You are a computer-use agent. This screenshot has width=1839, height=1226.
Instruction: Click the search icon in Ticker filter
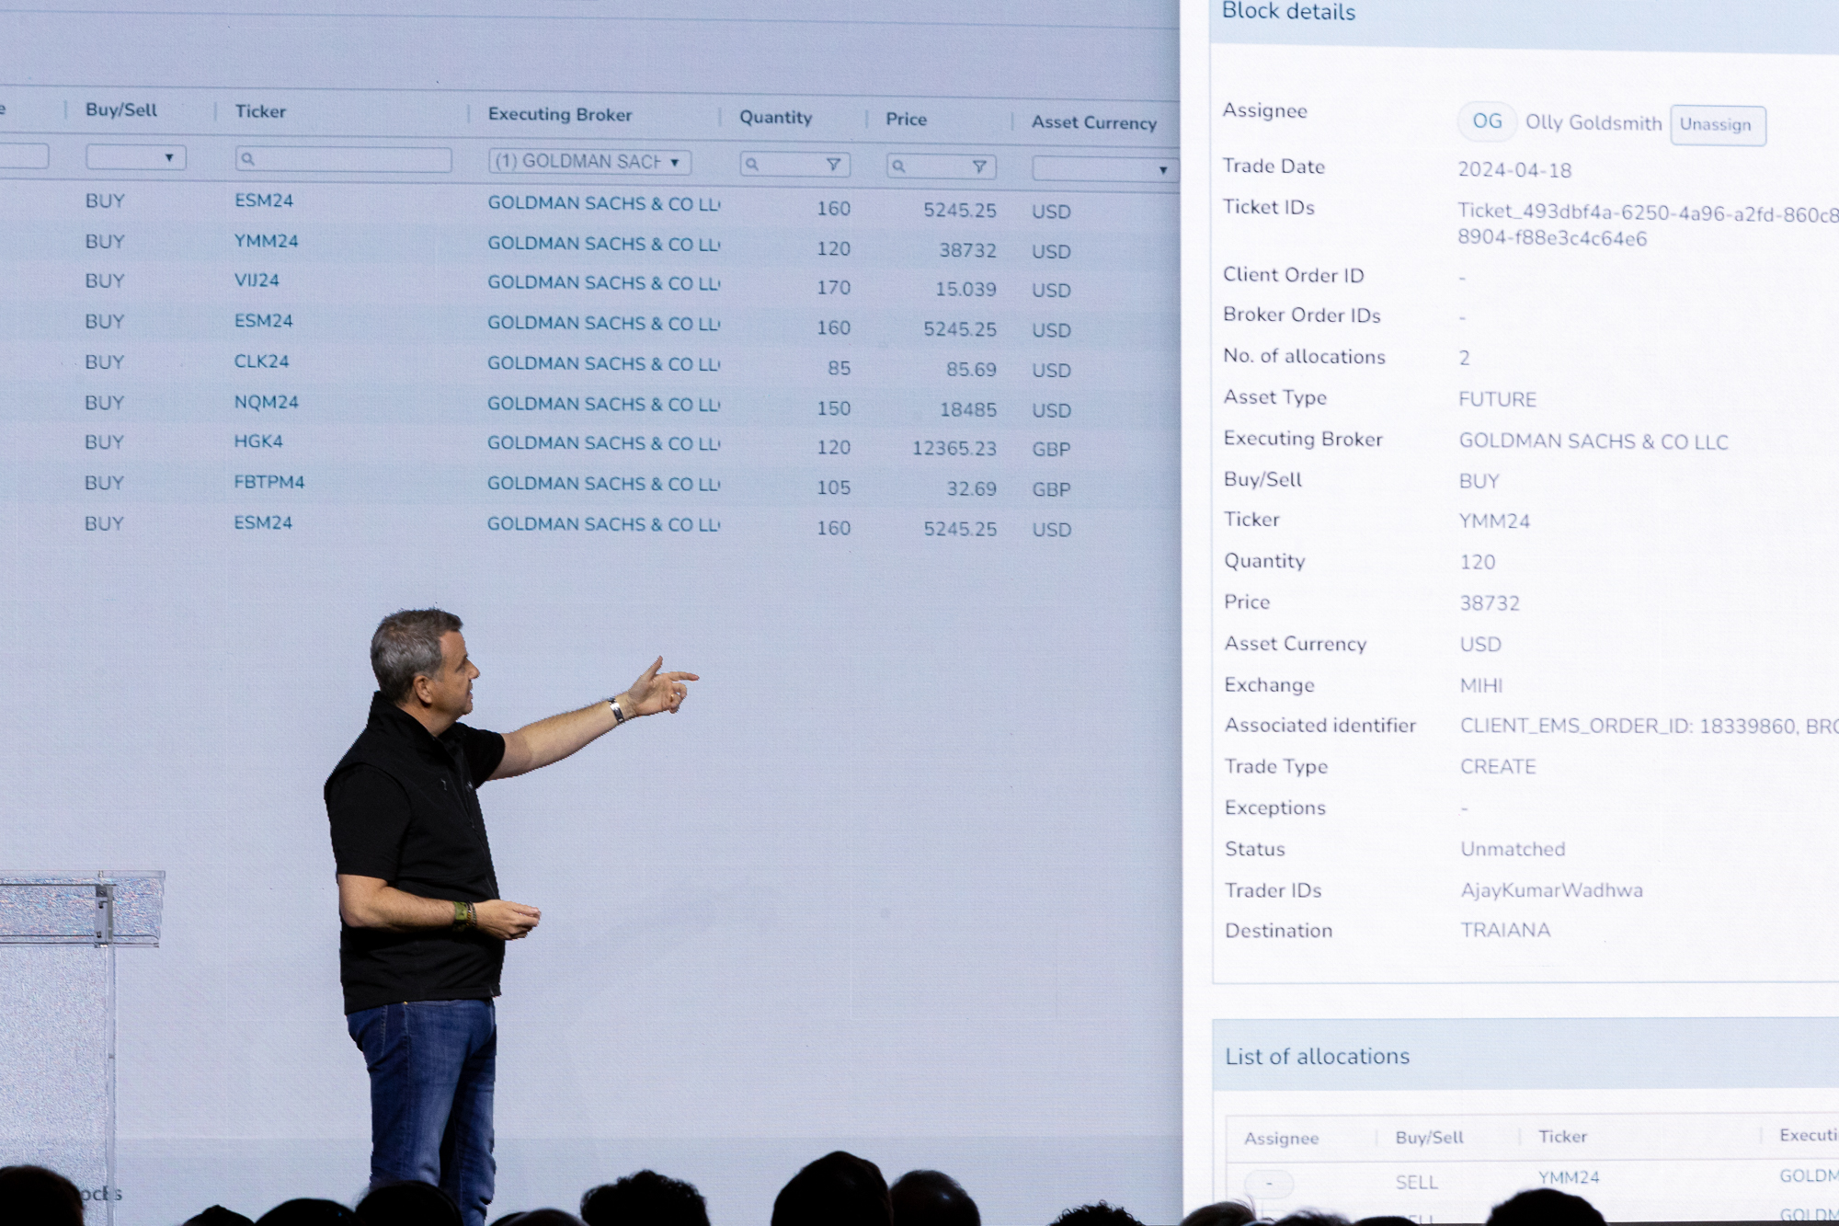[247, 159]
